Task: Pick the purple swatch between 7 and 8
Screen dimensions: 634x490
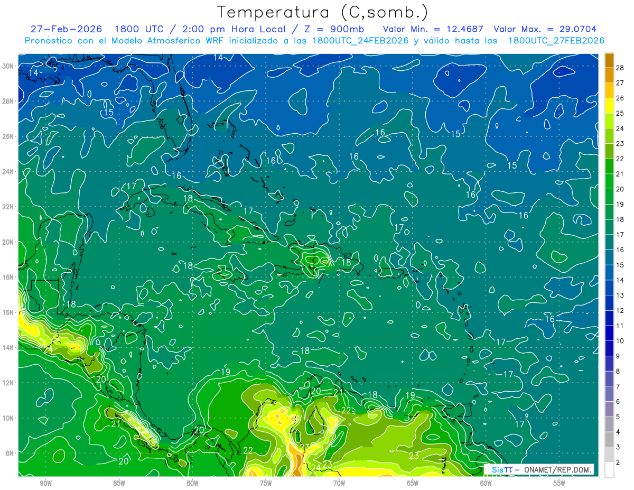Action: tap(609, 379)
